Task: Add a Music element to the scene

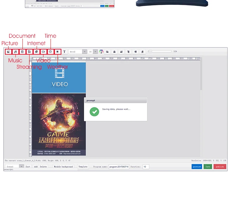Action: point(15,52)
